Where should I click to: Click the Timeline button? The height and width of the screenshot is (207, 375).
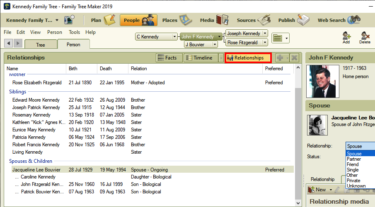pyautogui.click(x=201, y=58)
